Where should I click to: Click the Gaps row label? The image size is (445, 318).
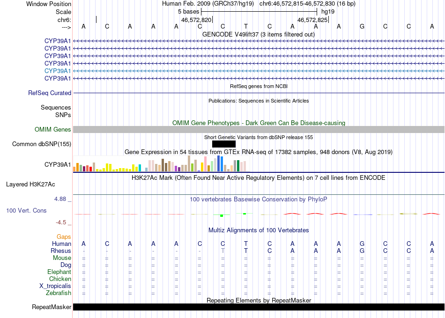64,237
